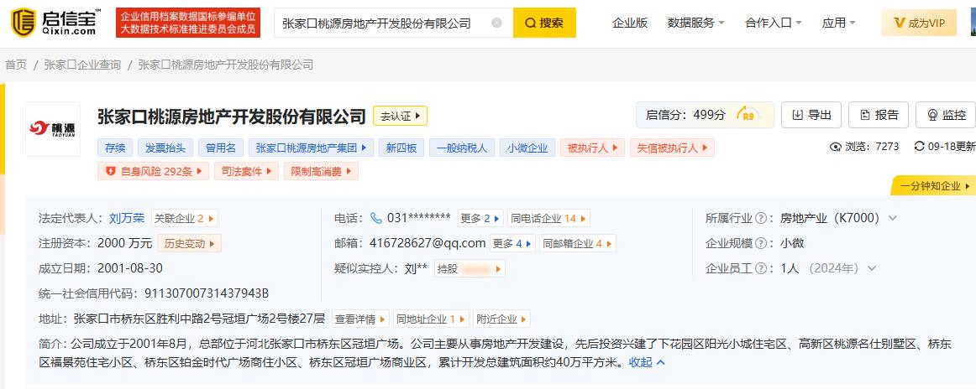Open 自身风险 292条 shield tag

pos(153,172)
